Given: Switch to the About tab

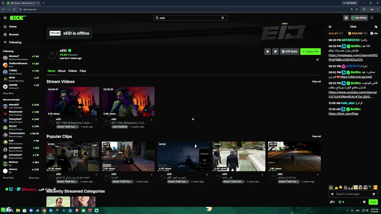Looking at the screenshot, I should tap(62, 71).
